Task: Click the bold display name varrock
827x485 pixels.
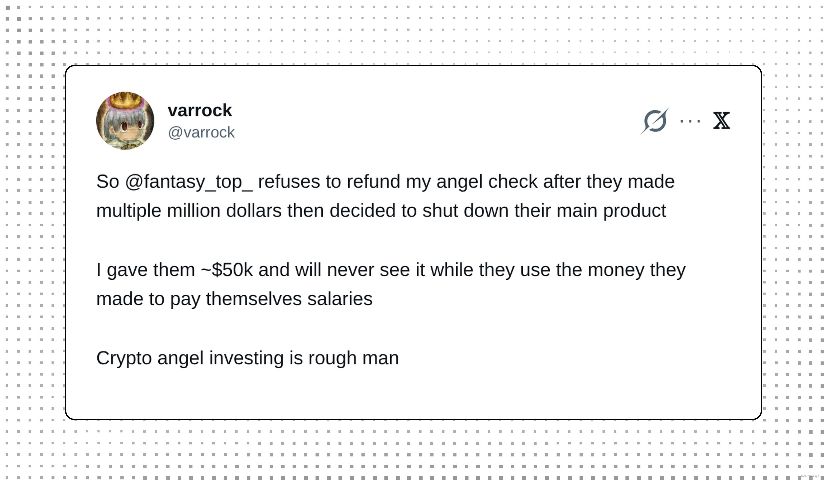Action: pos(199,110)
